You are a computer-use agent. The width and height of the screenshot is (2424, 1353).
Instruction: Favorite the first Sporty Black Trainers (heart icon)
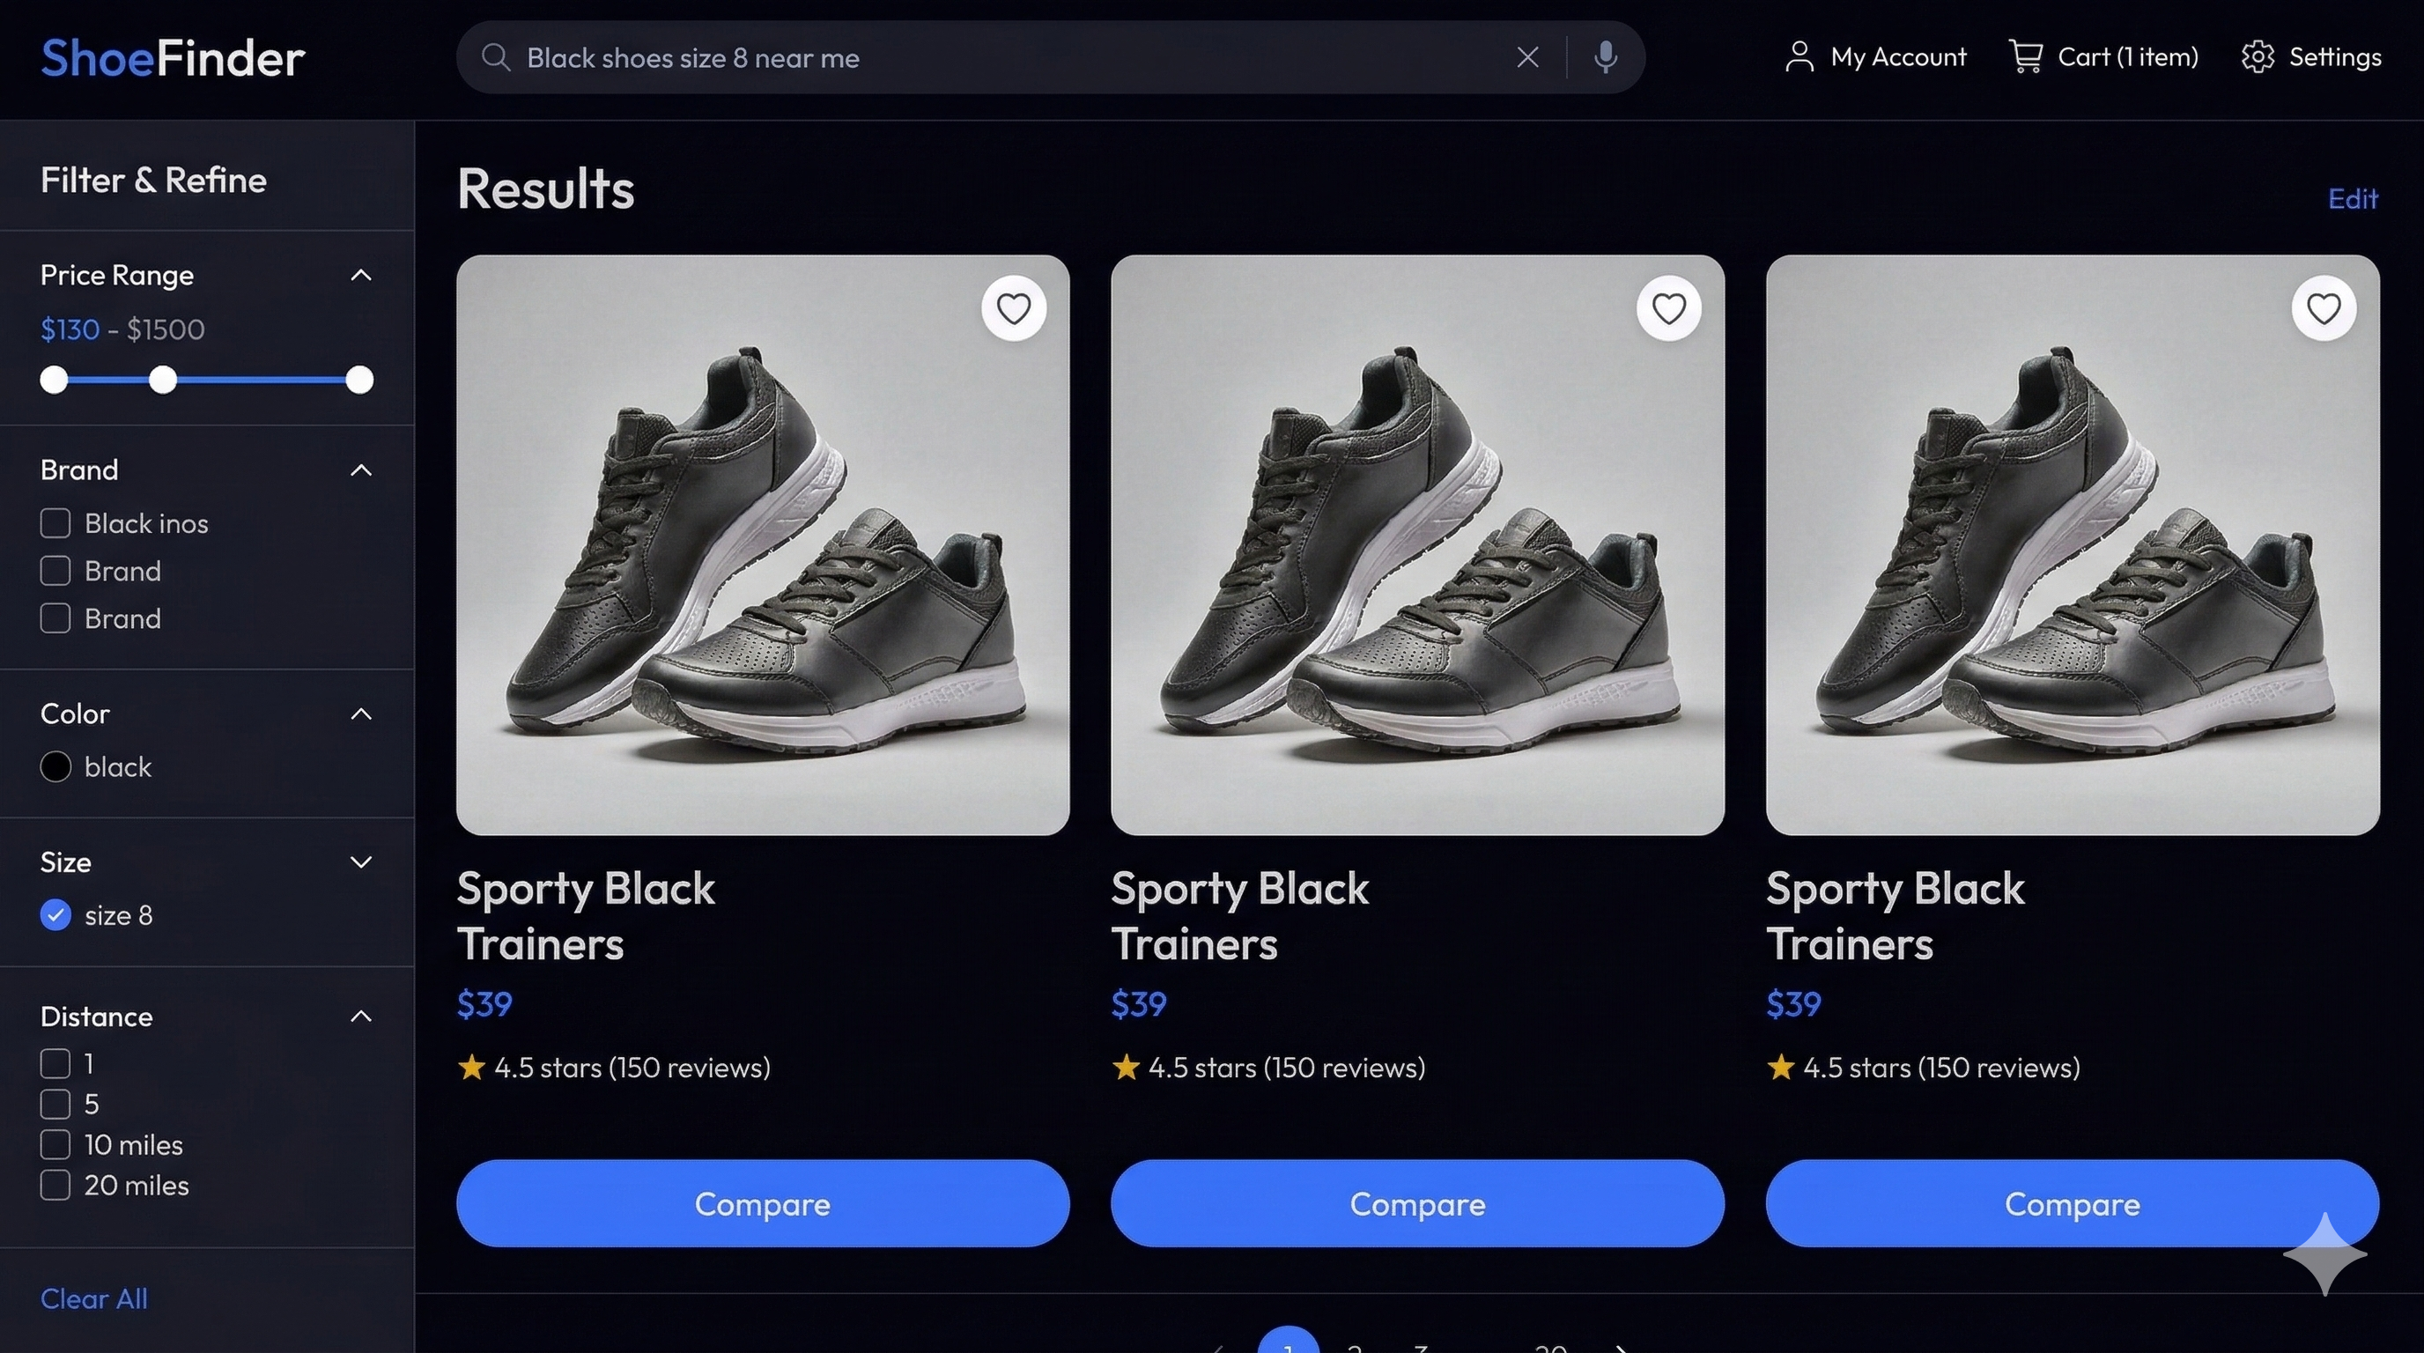coord(1013,308)
